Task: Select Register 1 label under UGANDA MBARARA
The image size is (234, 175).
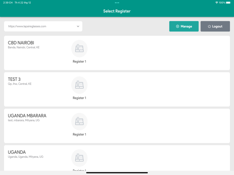Action: tap(80, 134)
